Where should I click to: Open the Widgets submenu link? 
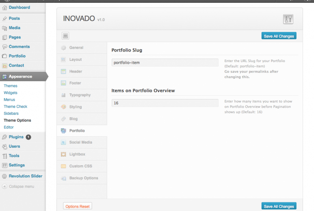[11, 93]
